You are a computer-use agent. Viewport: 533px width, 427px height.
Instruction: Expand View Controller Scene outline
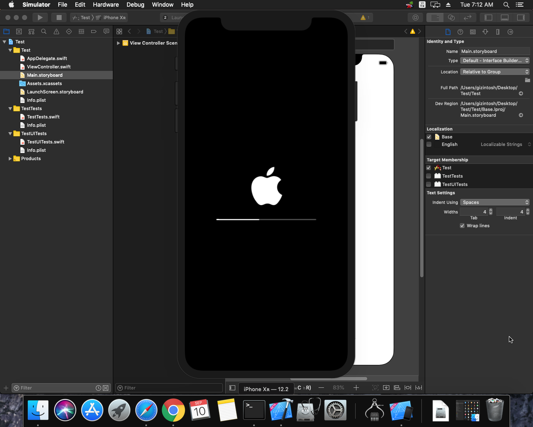tap(119, 43)
